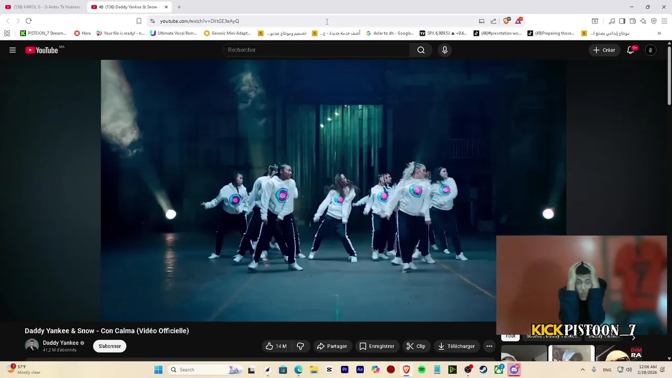Viewport: 672px width, 378px height.
Task: Open the YouTube guide hamburger menu
Action: click(x=13, y=50)
